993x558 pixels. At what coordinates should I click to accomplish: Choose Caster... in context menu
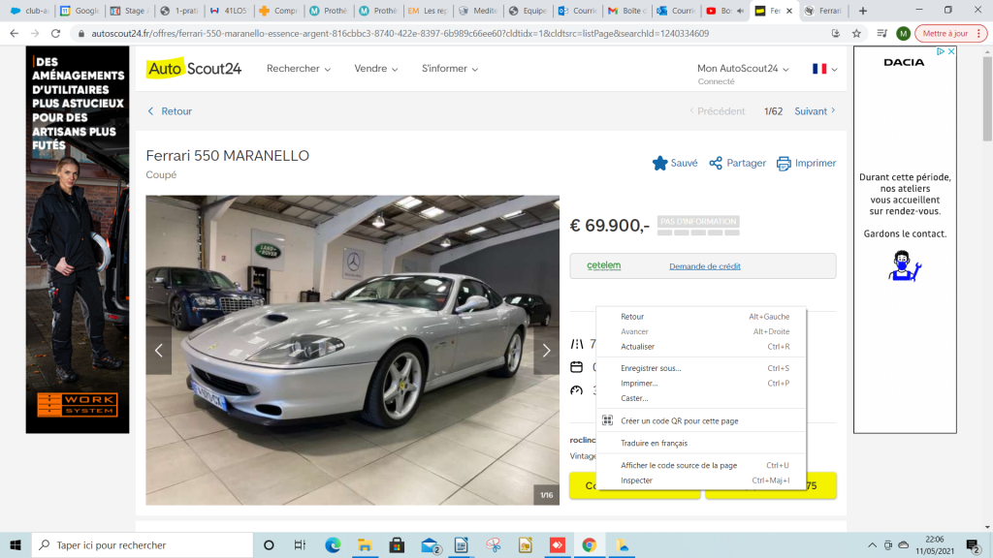(x=701, y=398)
